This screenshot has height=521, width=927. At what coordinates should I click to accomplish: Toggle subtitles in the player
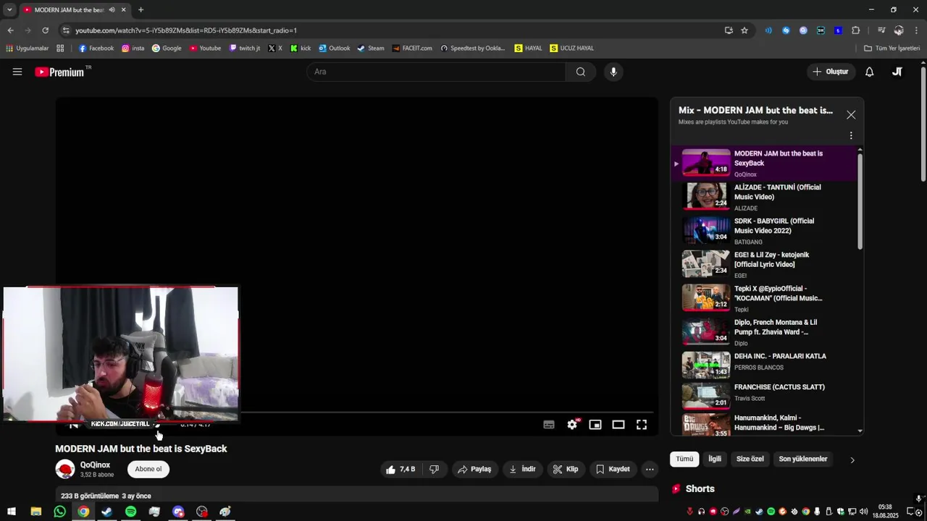coord(549,425)
